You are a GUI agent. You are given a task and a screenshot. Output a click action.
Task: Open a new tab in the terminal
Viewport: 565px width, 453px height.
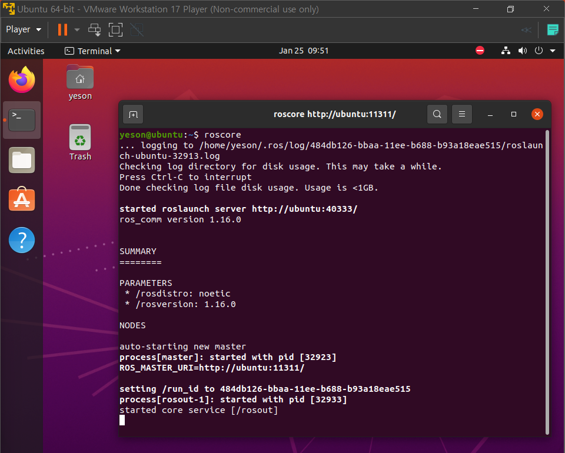(x=133, y=115)
